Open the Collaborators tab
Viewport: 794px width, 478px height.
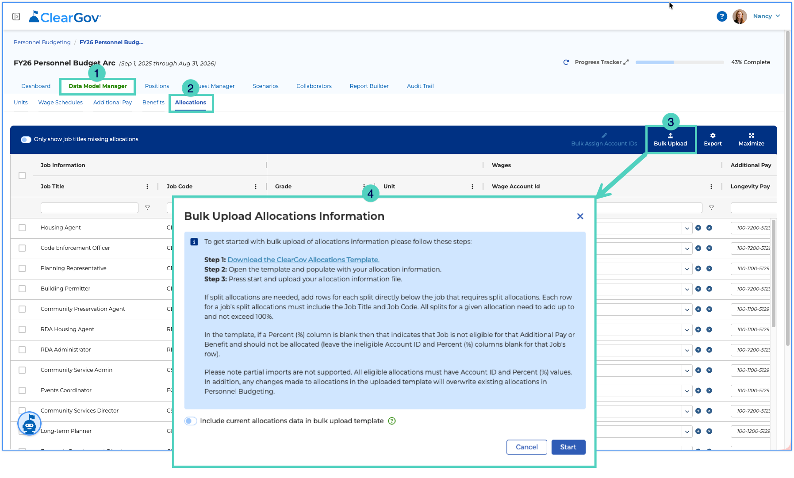pos(314,86)
